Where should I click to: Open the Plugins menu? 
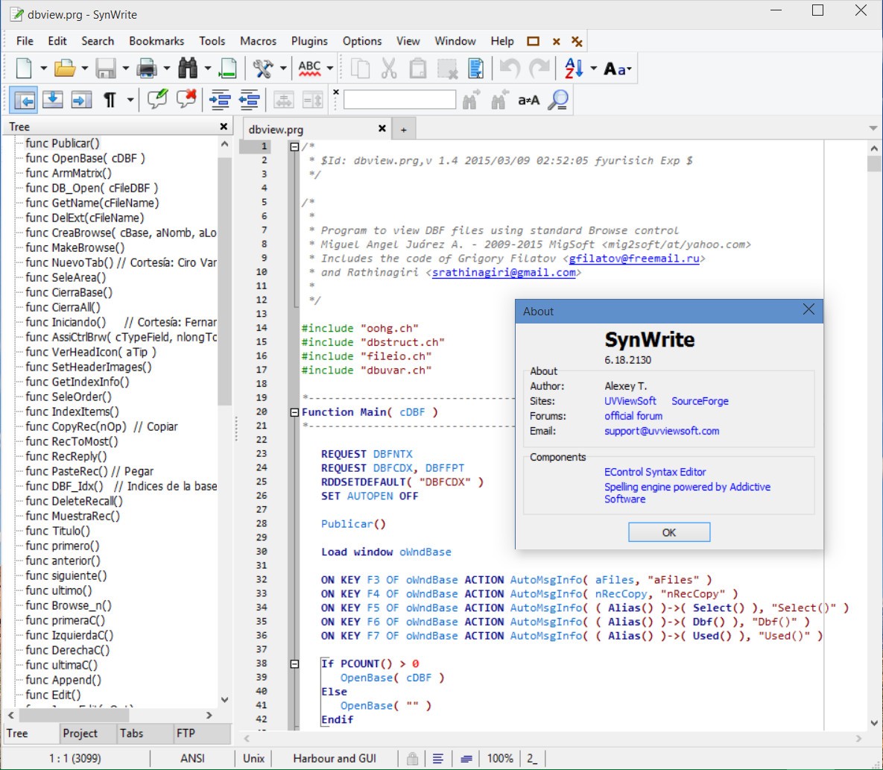pyautogui.click(x=309, y=41)
